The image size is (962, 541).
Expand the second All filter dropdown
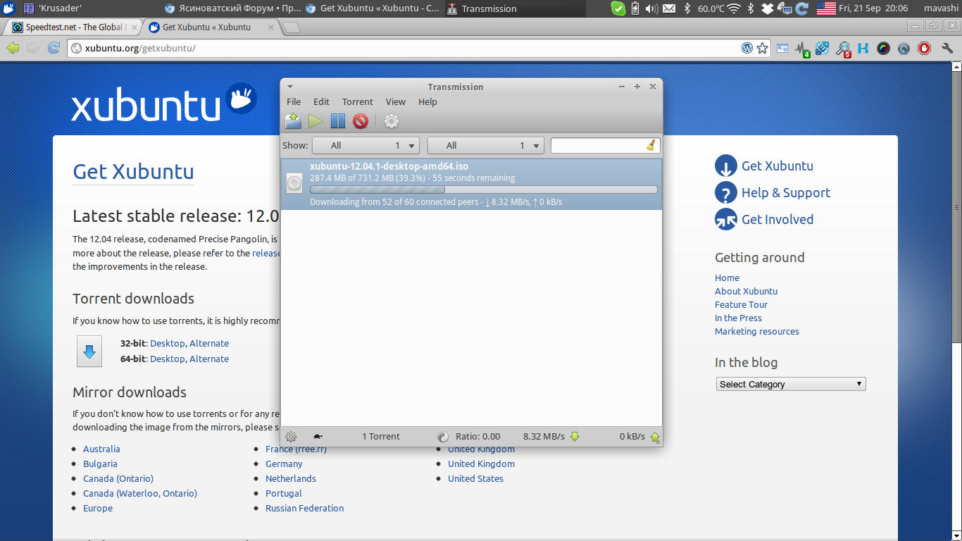485,146
